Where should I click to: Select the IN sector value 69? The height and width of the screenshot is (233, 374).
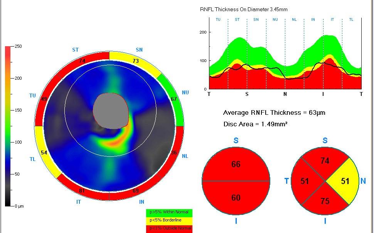point(136,191)
